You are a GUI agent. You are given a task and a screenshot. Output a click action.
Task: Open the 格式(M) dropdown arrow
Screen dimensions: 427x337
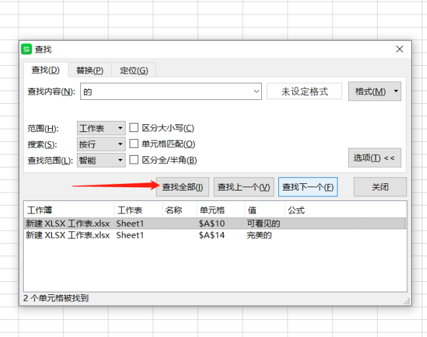coord(396,91)
